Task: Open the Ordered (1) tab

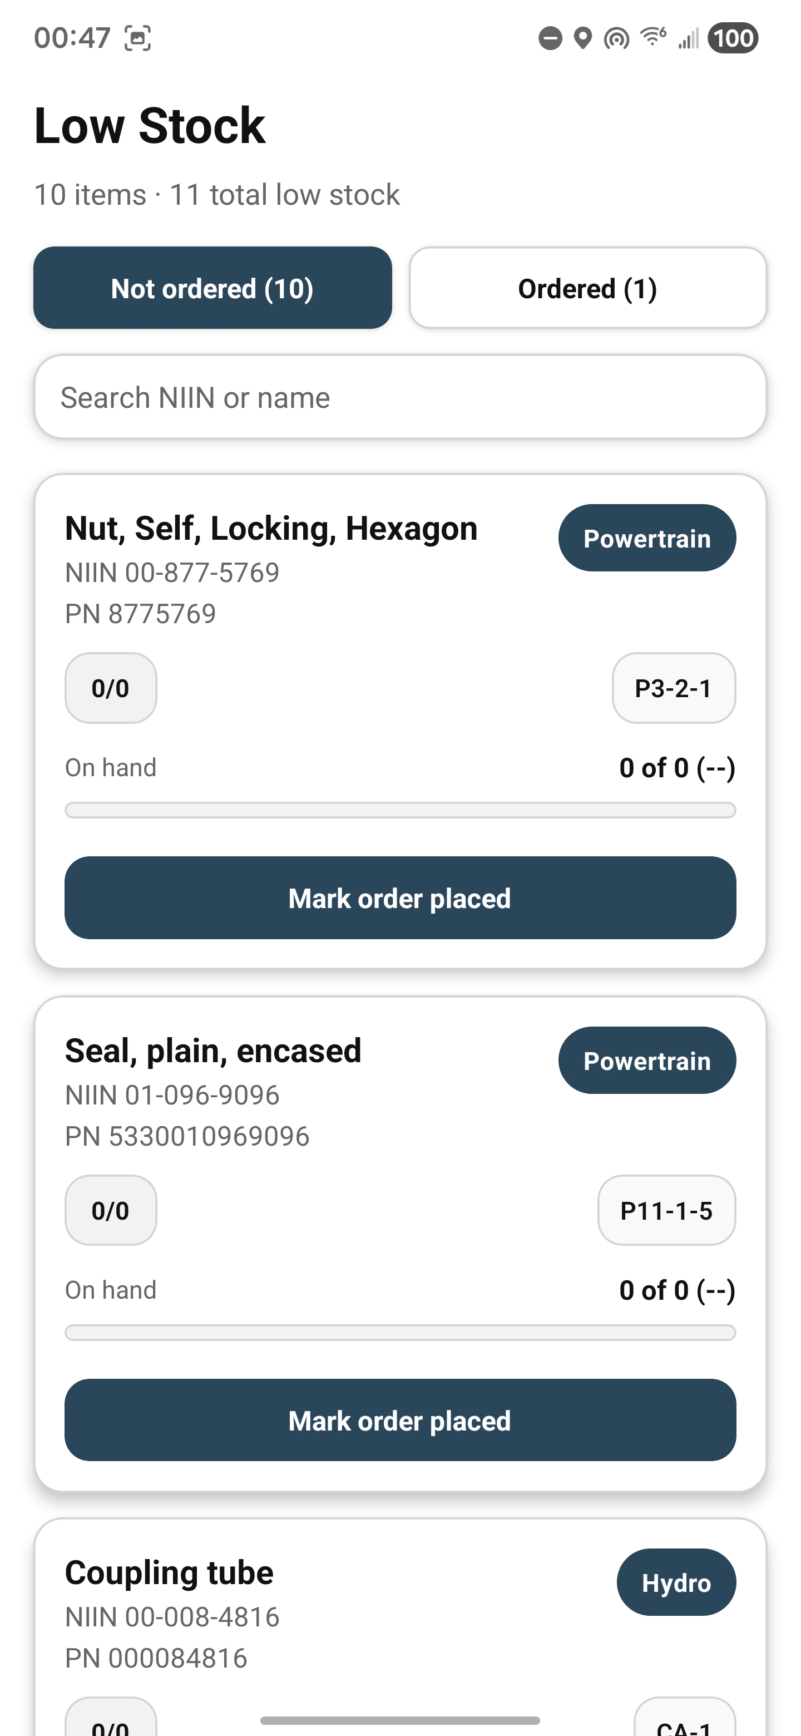Action: point(587,288)
